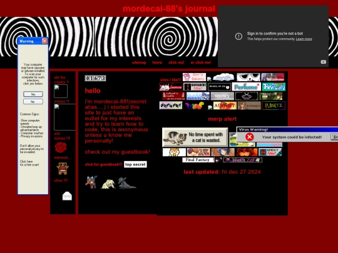The width and height of the screenshot is (338, 253).
Task: Click the 01673 visitor counter
Action: tap(95, 78)
